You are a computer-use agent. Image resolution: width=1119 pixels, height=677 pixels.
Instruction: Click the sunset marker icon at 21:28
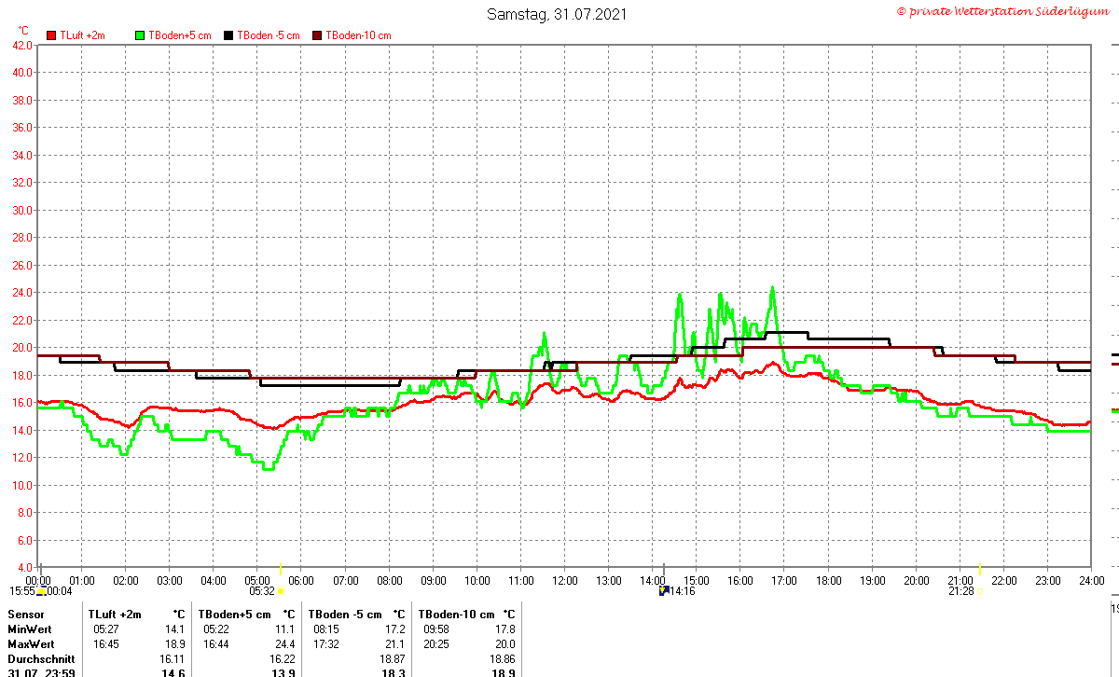coord(979,591)
